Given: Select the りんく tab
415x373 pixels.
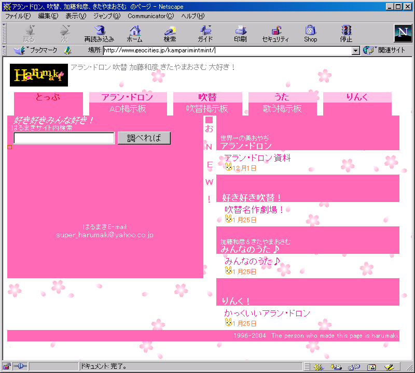Looking at the screenshot, I should click(357, 97).
